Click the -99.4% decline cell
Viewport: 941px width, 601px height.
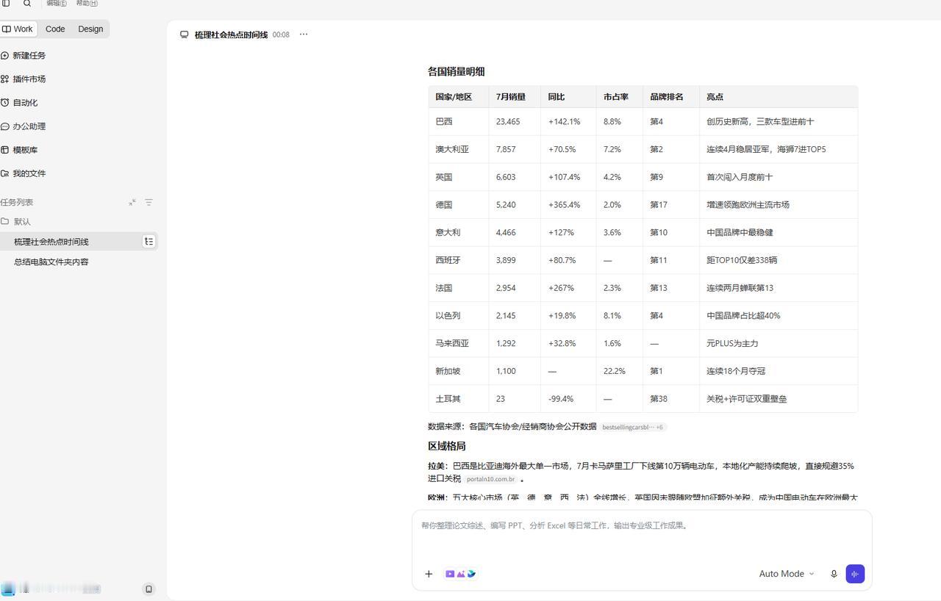pos(561,399)
